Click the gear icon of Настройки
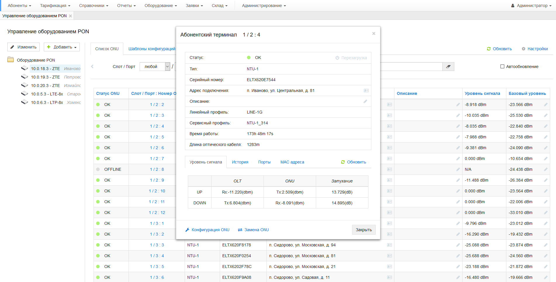The height and width of the screenshot is (282, 556). coord(524,49)
